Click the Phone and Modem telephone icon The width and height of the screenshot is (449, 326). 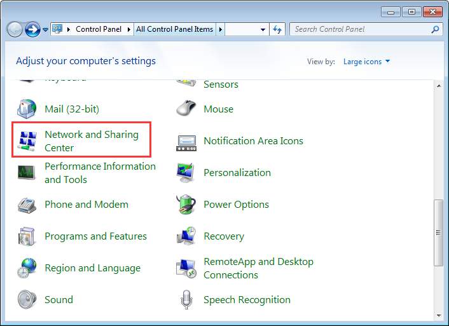[27, 205]
